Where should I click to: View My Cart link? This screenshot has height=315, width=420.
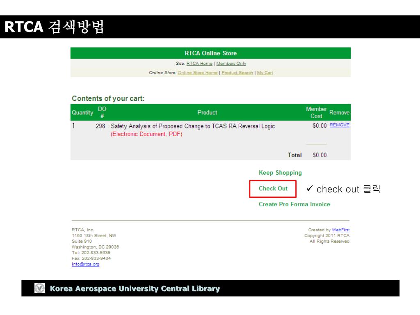click(265, 73)
